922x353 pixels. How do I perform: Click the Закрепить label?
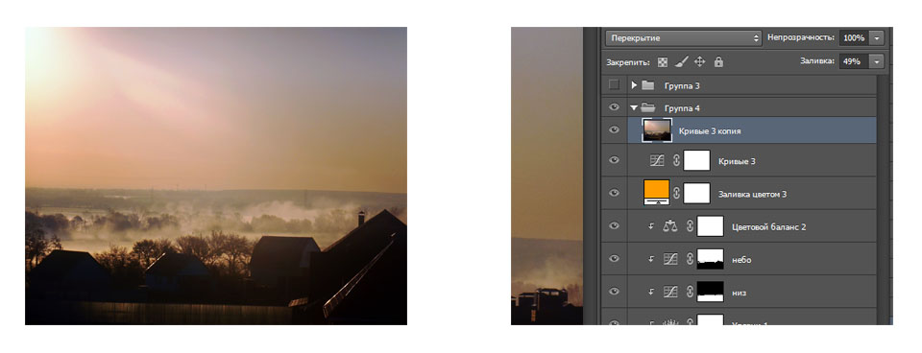tap(628, 61)
